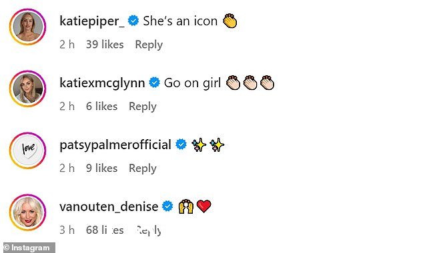Click the red heart emoji in Denise's comment
This screenshot has height=253, width=423.
[204, 206]
